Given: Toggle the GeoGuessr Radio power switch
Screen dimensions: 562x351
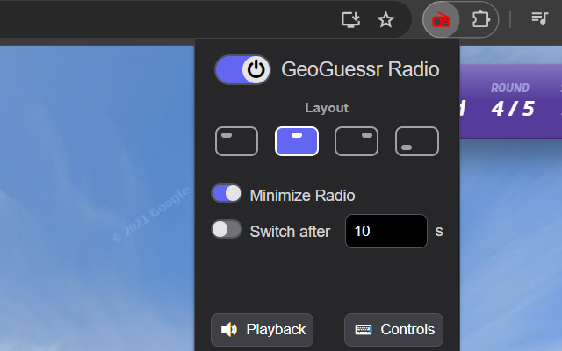Looking at the screenshot, I should 242,69.
